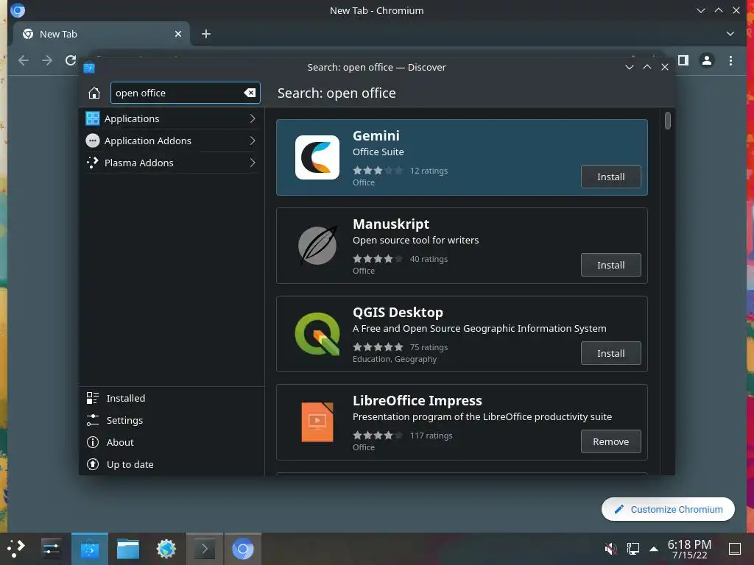
Task: Click the "117 ratings" text
Action: pyautogui.click(x=431, y=436)
